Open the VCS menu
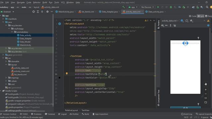Screen dimensions: 212x119 (63, 2)
